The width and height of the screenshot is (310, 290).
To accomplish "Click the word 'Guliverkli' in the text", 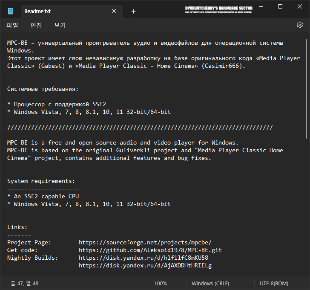I will pos(133,151).
